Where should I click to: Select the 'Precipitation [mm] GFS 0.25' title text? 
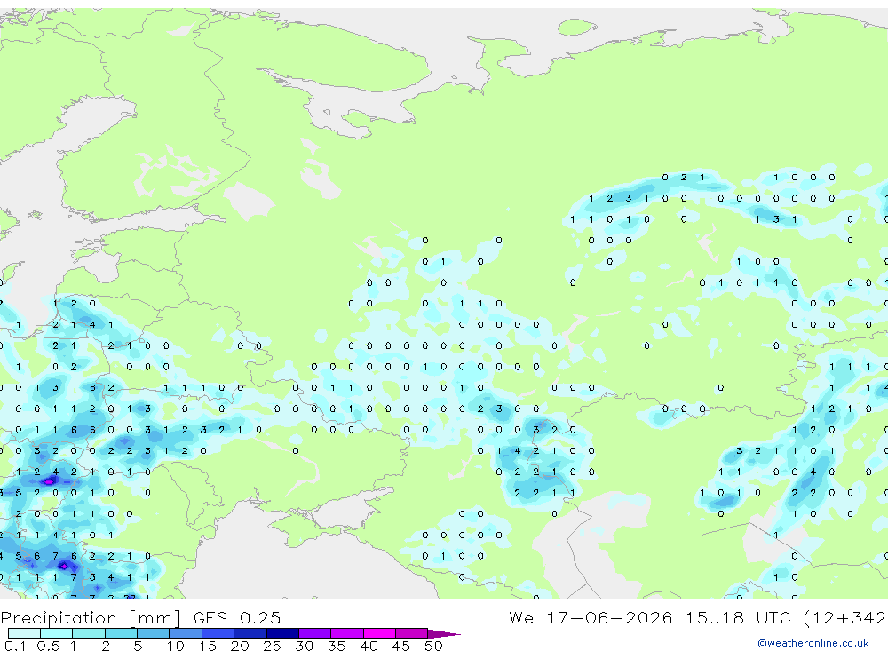coord(140,618)
